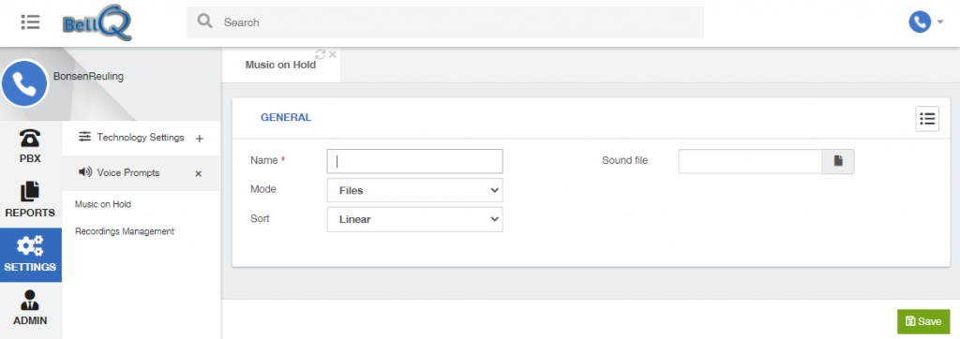Click the BonsenReuling profile avatar

tap(24, 83)
